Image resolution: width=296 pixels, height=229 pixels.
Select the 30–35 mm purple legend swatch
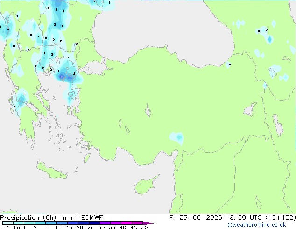[105, 223]
